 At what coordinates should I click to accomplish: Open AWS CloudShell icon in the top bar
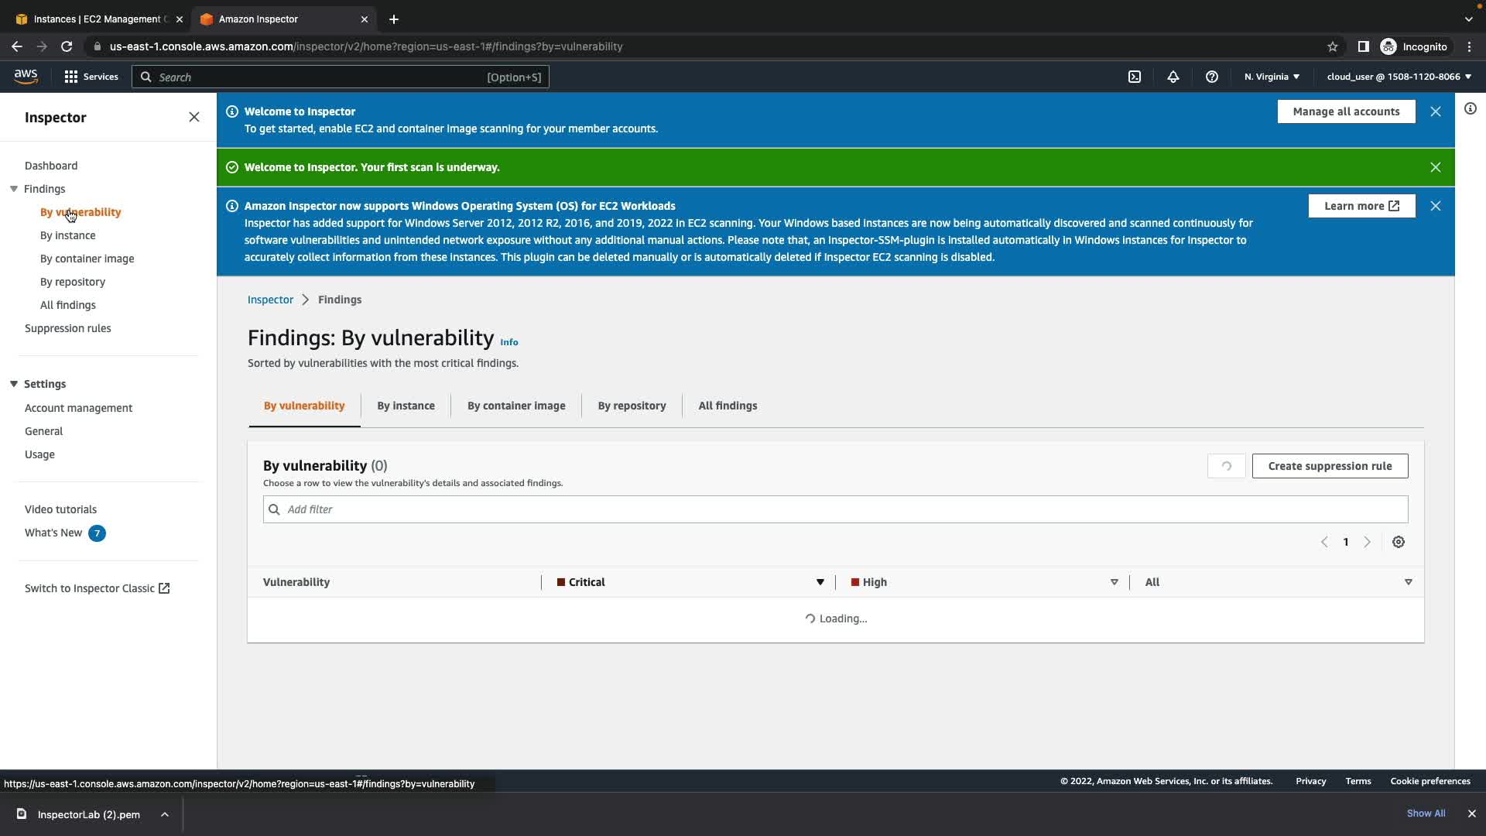pyautogui.click(x=1135, y=77)
